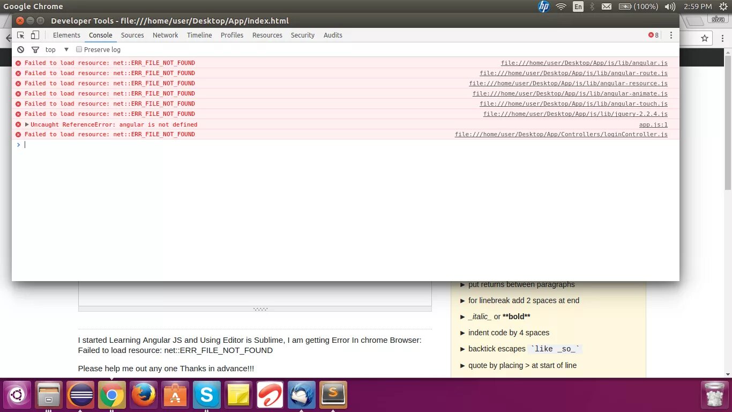
Task: Click the error icon on the Uncaught ReferenceError row
Action: point(18,124)
